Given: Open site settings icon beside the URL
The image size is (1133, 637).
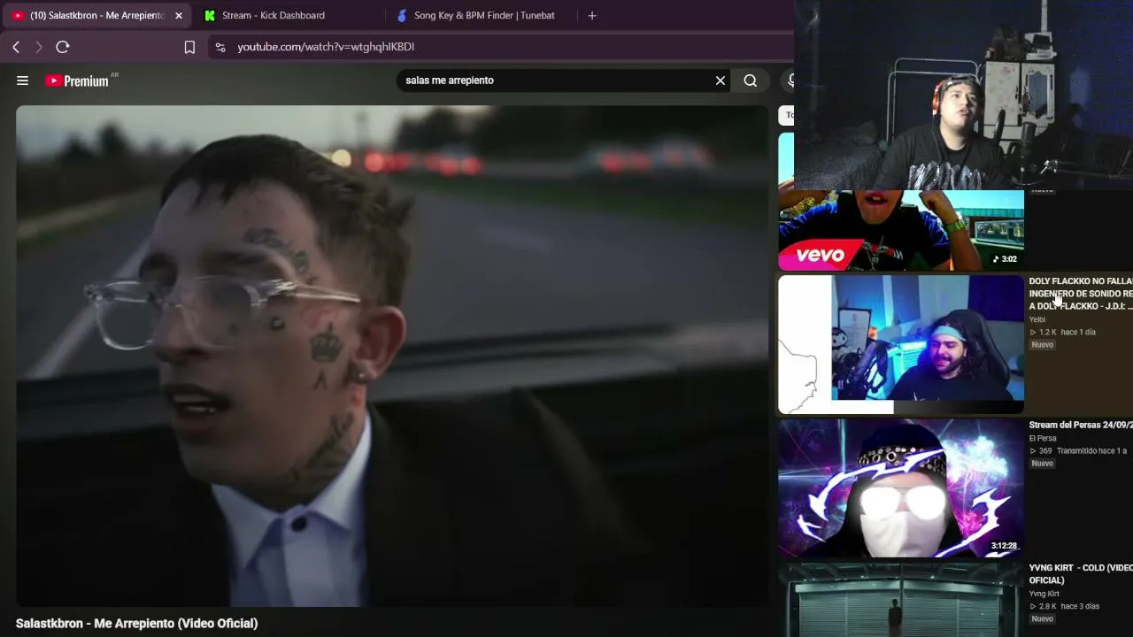Looking at the screenshot, I should pyautogui.click(x=220, y=47).
